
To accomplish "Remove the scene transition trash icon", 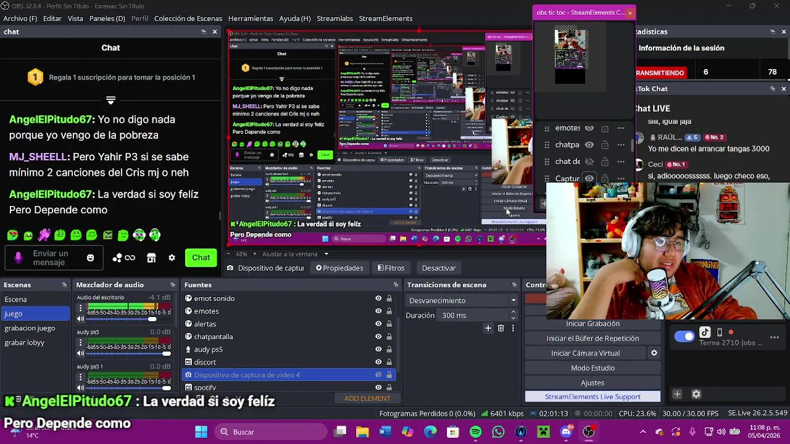I will pyautogui.click(x=501, y=328).
